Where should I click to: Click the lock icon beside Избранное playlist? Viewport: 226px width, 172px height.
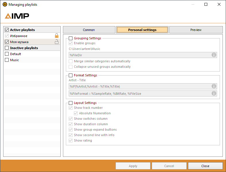[x=57, y=36]
